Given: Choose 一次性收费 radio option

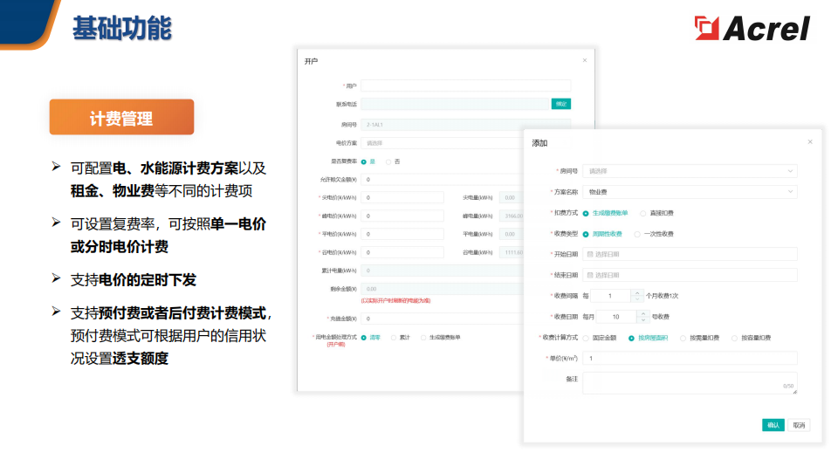Looking at the screenshot, I should click(x=654, y=234).
